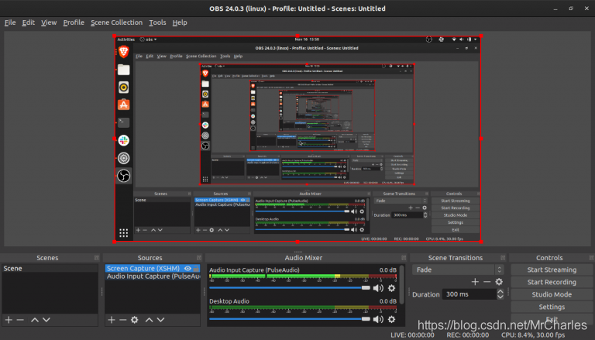
Task: Click Ubuntu Software icon in previewed dock
Action: coord(123,105)
